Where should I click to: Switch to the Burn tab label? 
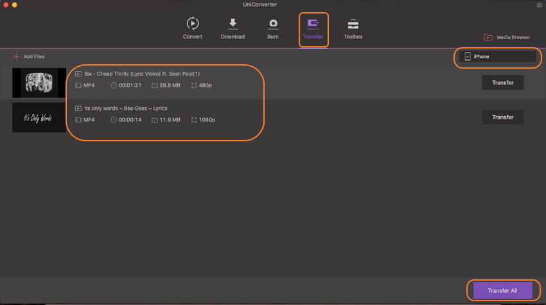(273, 37)
